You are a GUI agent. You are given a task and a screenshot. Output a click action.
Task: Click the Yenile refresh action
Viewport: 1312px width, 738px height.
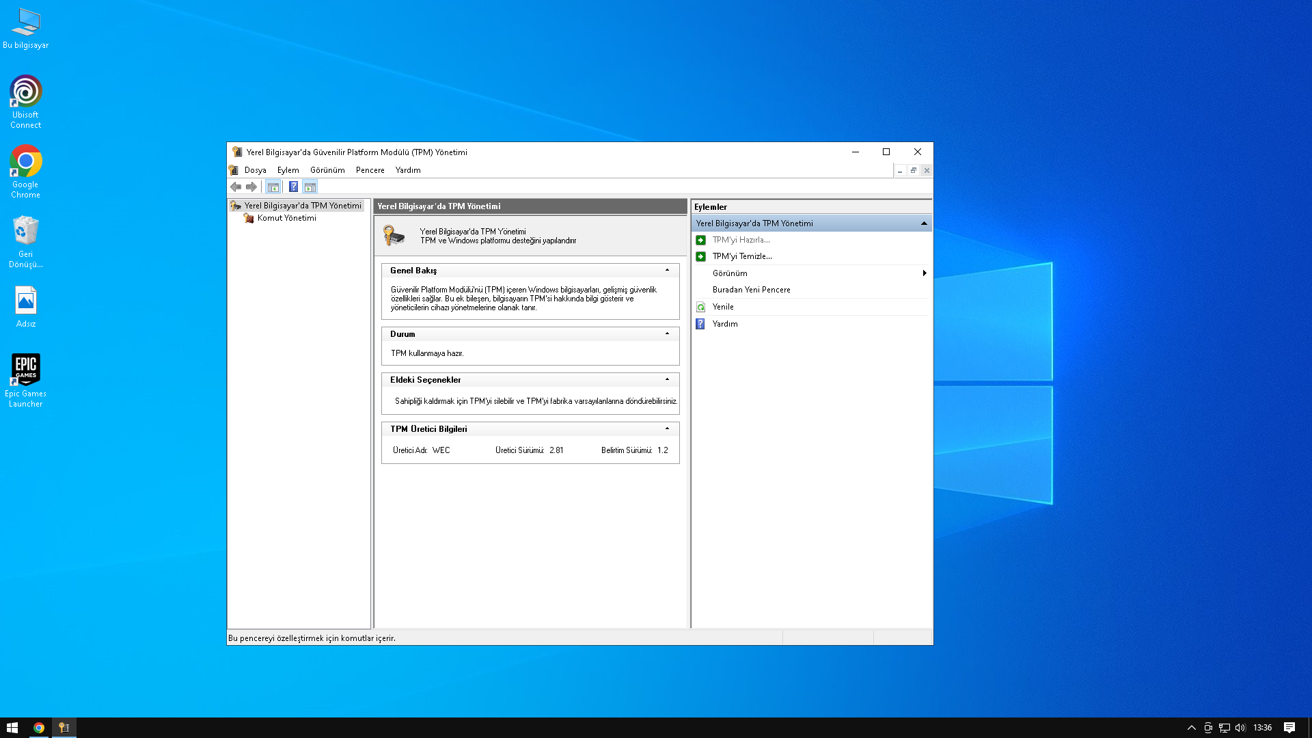click(723, 307)
